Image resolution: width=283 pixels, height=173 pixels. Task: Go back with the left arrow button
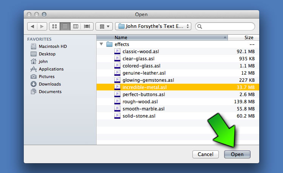tap(32, 26)
